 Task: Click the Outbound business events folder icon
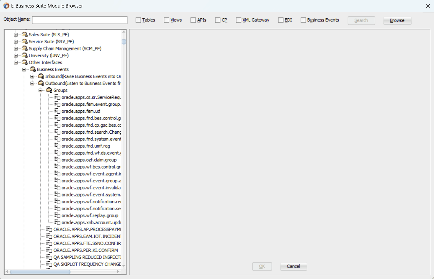point(41,83)
